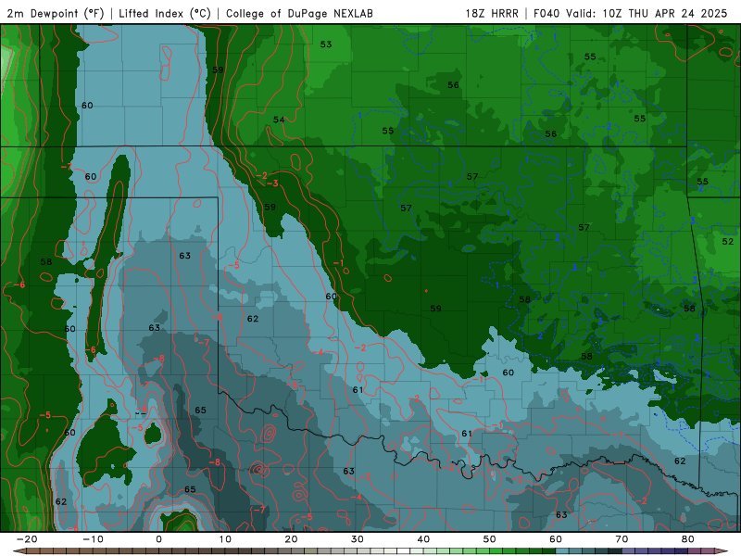Click the 70 label on the color scale
741x556 pixels.
pyautogui.click(x=622, y=539)
